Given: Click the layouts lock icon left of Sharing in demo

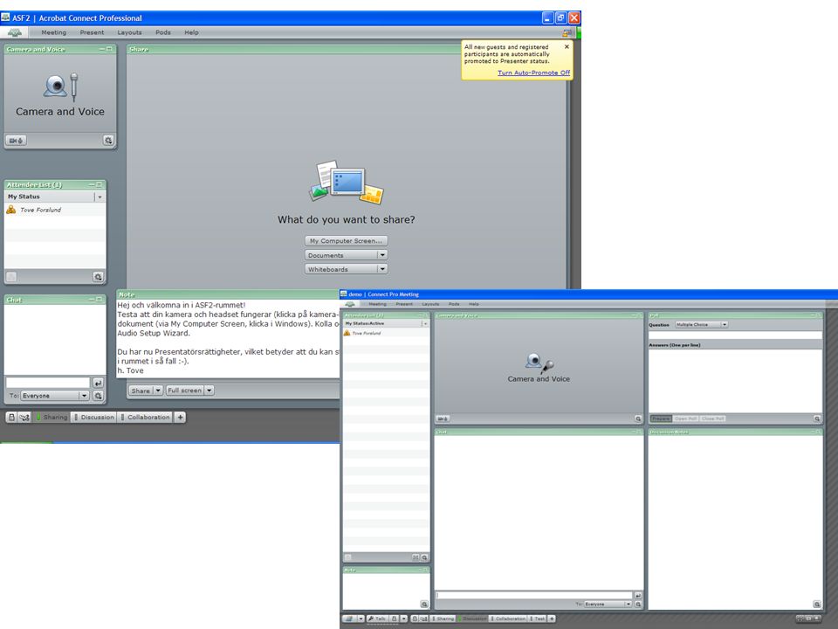Looking at the screenshot, I should [415, 619].
